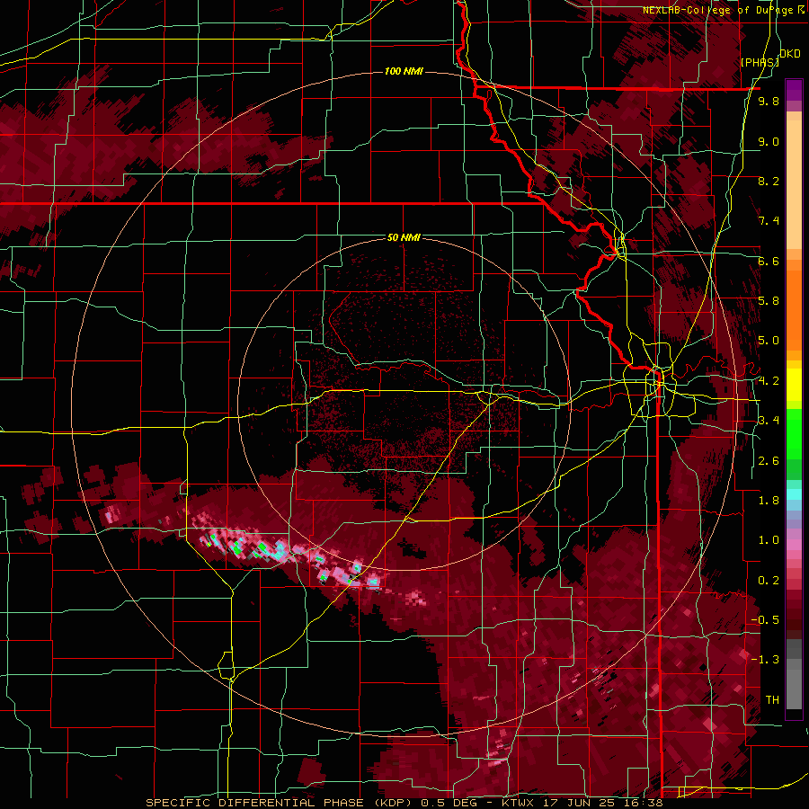Screen dimensions: 809x809
Task: Select the 1.8 scale value
Action: 769,501
